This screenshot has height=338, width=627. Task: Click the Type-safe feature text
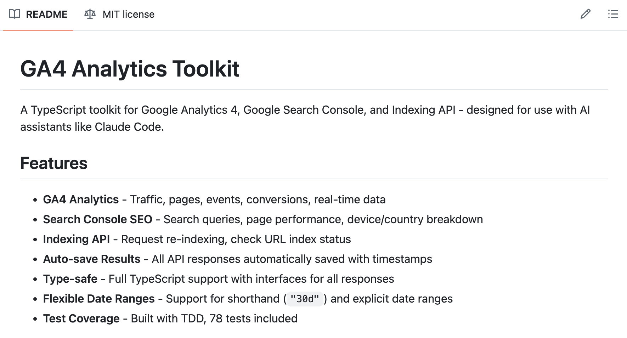70,279
